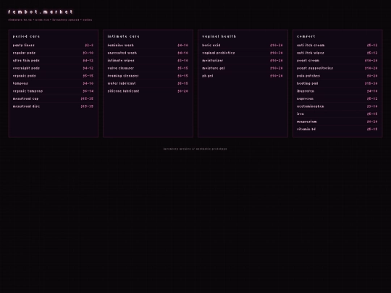Select silicone lubricant
This screenshot has width=391, height=293.
[x=148, y=91]
